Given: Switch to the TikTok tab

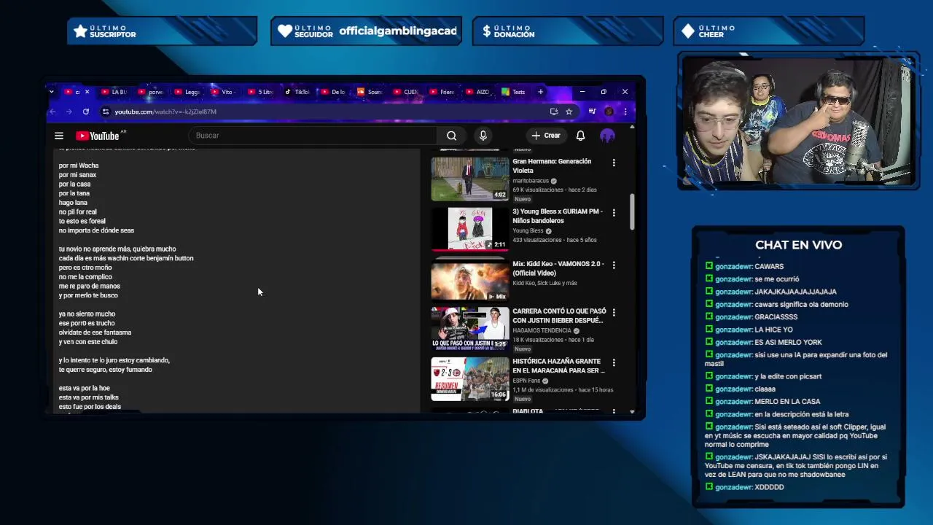Looking at the screenshot, I should pos(297,92).
